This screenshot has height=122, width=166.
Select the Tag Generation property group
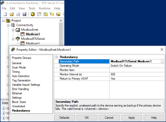[21, 81]
